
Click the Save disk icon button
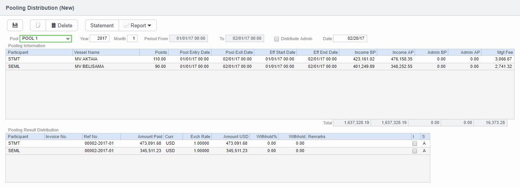(15, 25)
